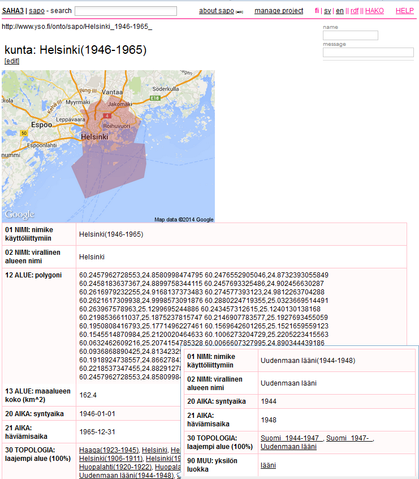The height and width of the screenshot is (479, 419).
Task: Open the SAHA3 home link
Action: pos(12,11)
